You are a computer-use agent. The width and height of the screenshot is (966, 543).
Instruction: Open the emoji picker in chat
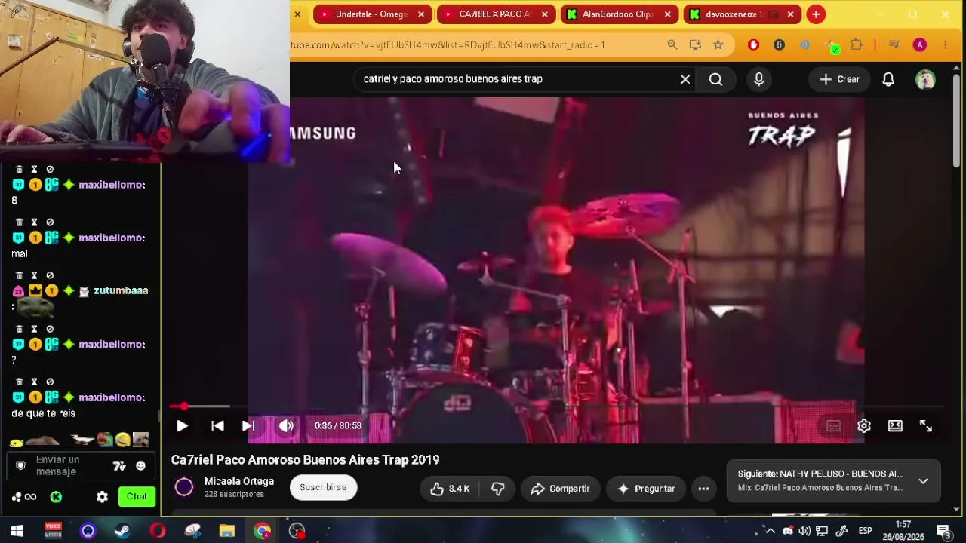[x=140, y=466]
